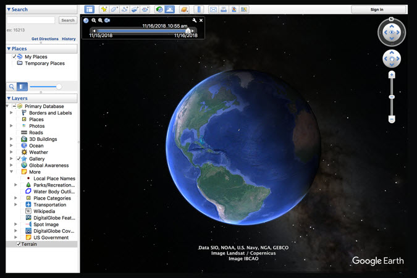Click the Add Placemark pushpin icon
417x278 pixels.
tap(104, 9)
